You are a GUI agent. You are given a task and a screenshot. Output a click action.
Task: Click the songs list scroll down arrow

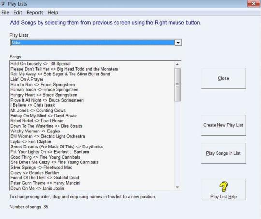pyautogui.click(x=177, y=187)
